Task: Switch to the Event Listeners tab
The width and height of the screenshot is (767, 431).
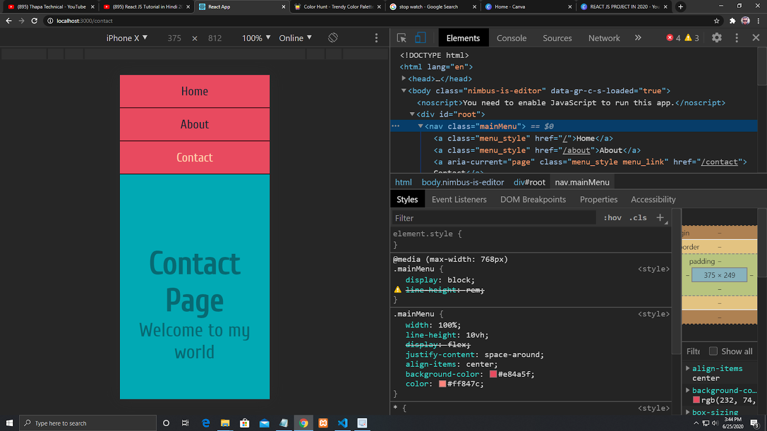Action: click(458, 199)
